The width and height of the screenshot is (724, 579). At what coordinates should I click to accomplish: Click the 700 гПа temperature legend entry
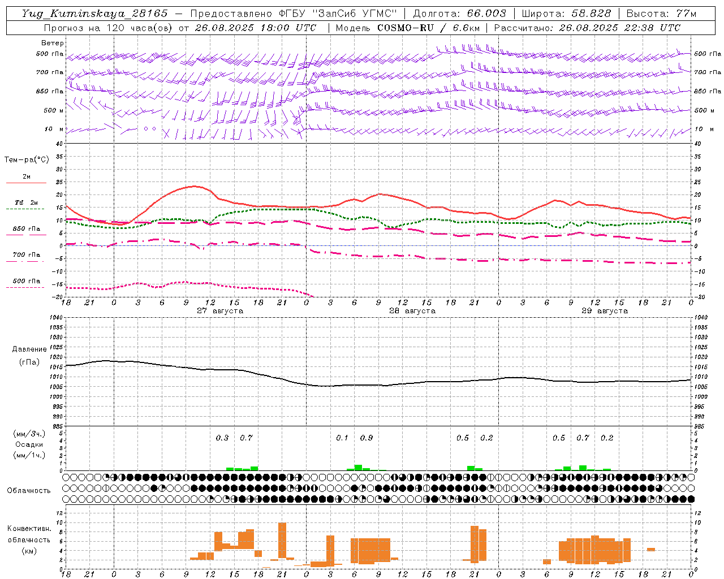(x=27, y=255)
